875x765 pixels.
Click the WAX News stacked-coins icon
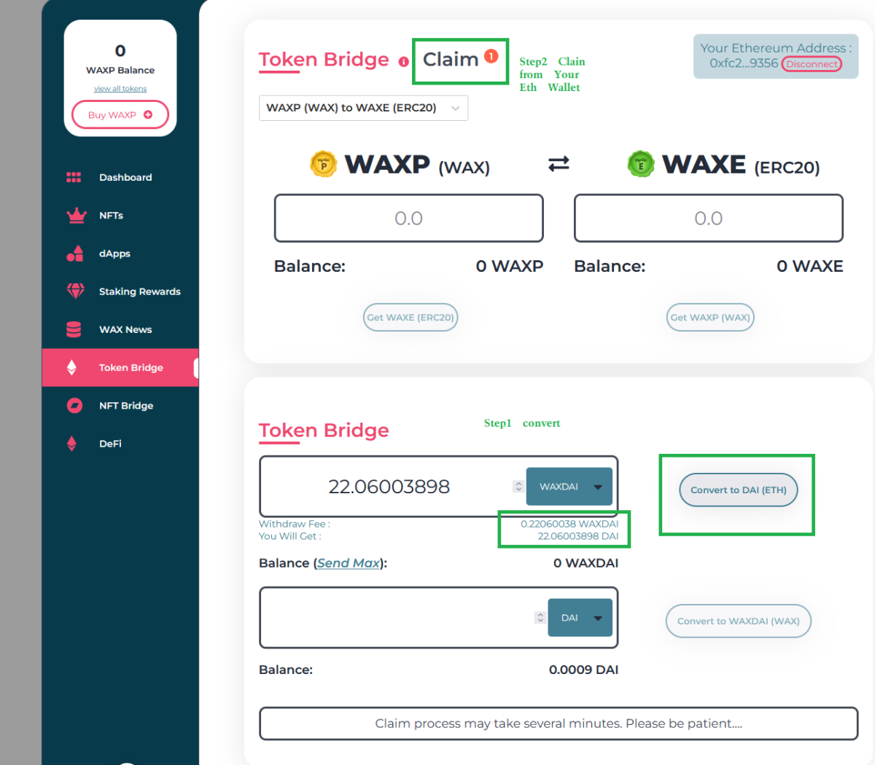click(x=73, y=329)
